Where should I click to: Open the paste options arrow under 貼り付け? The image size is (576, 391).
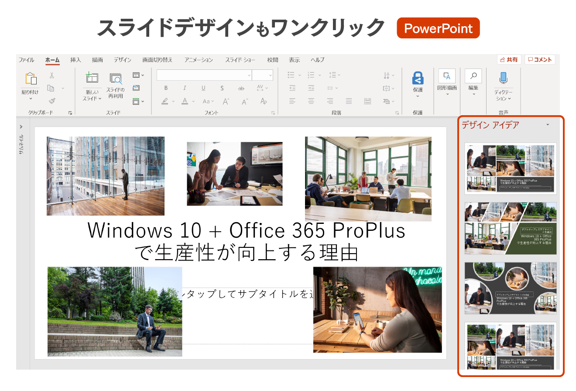point(31,99)
